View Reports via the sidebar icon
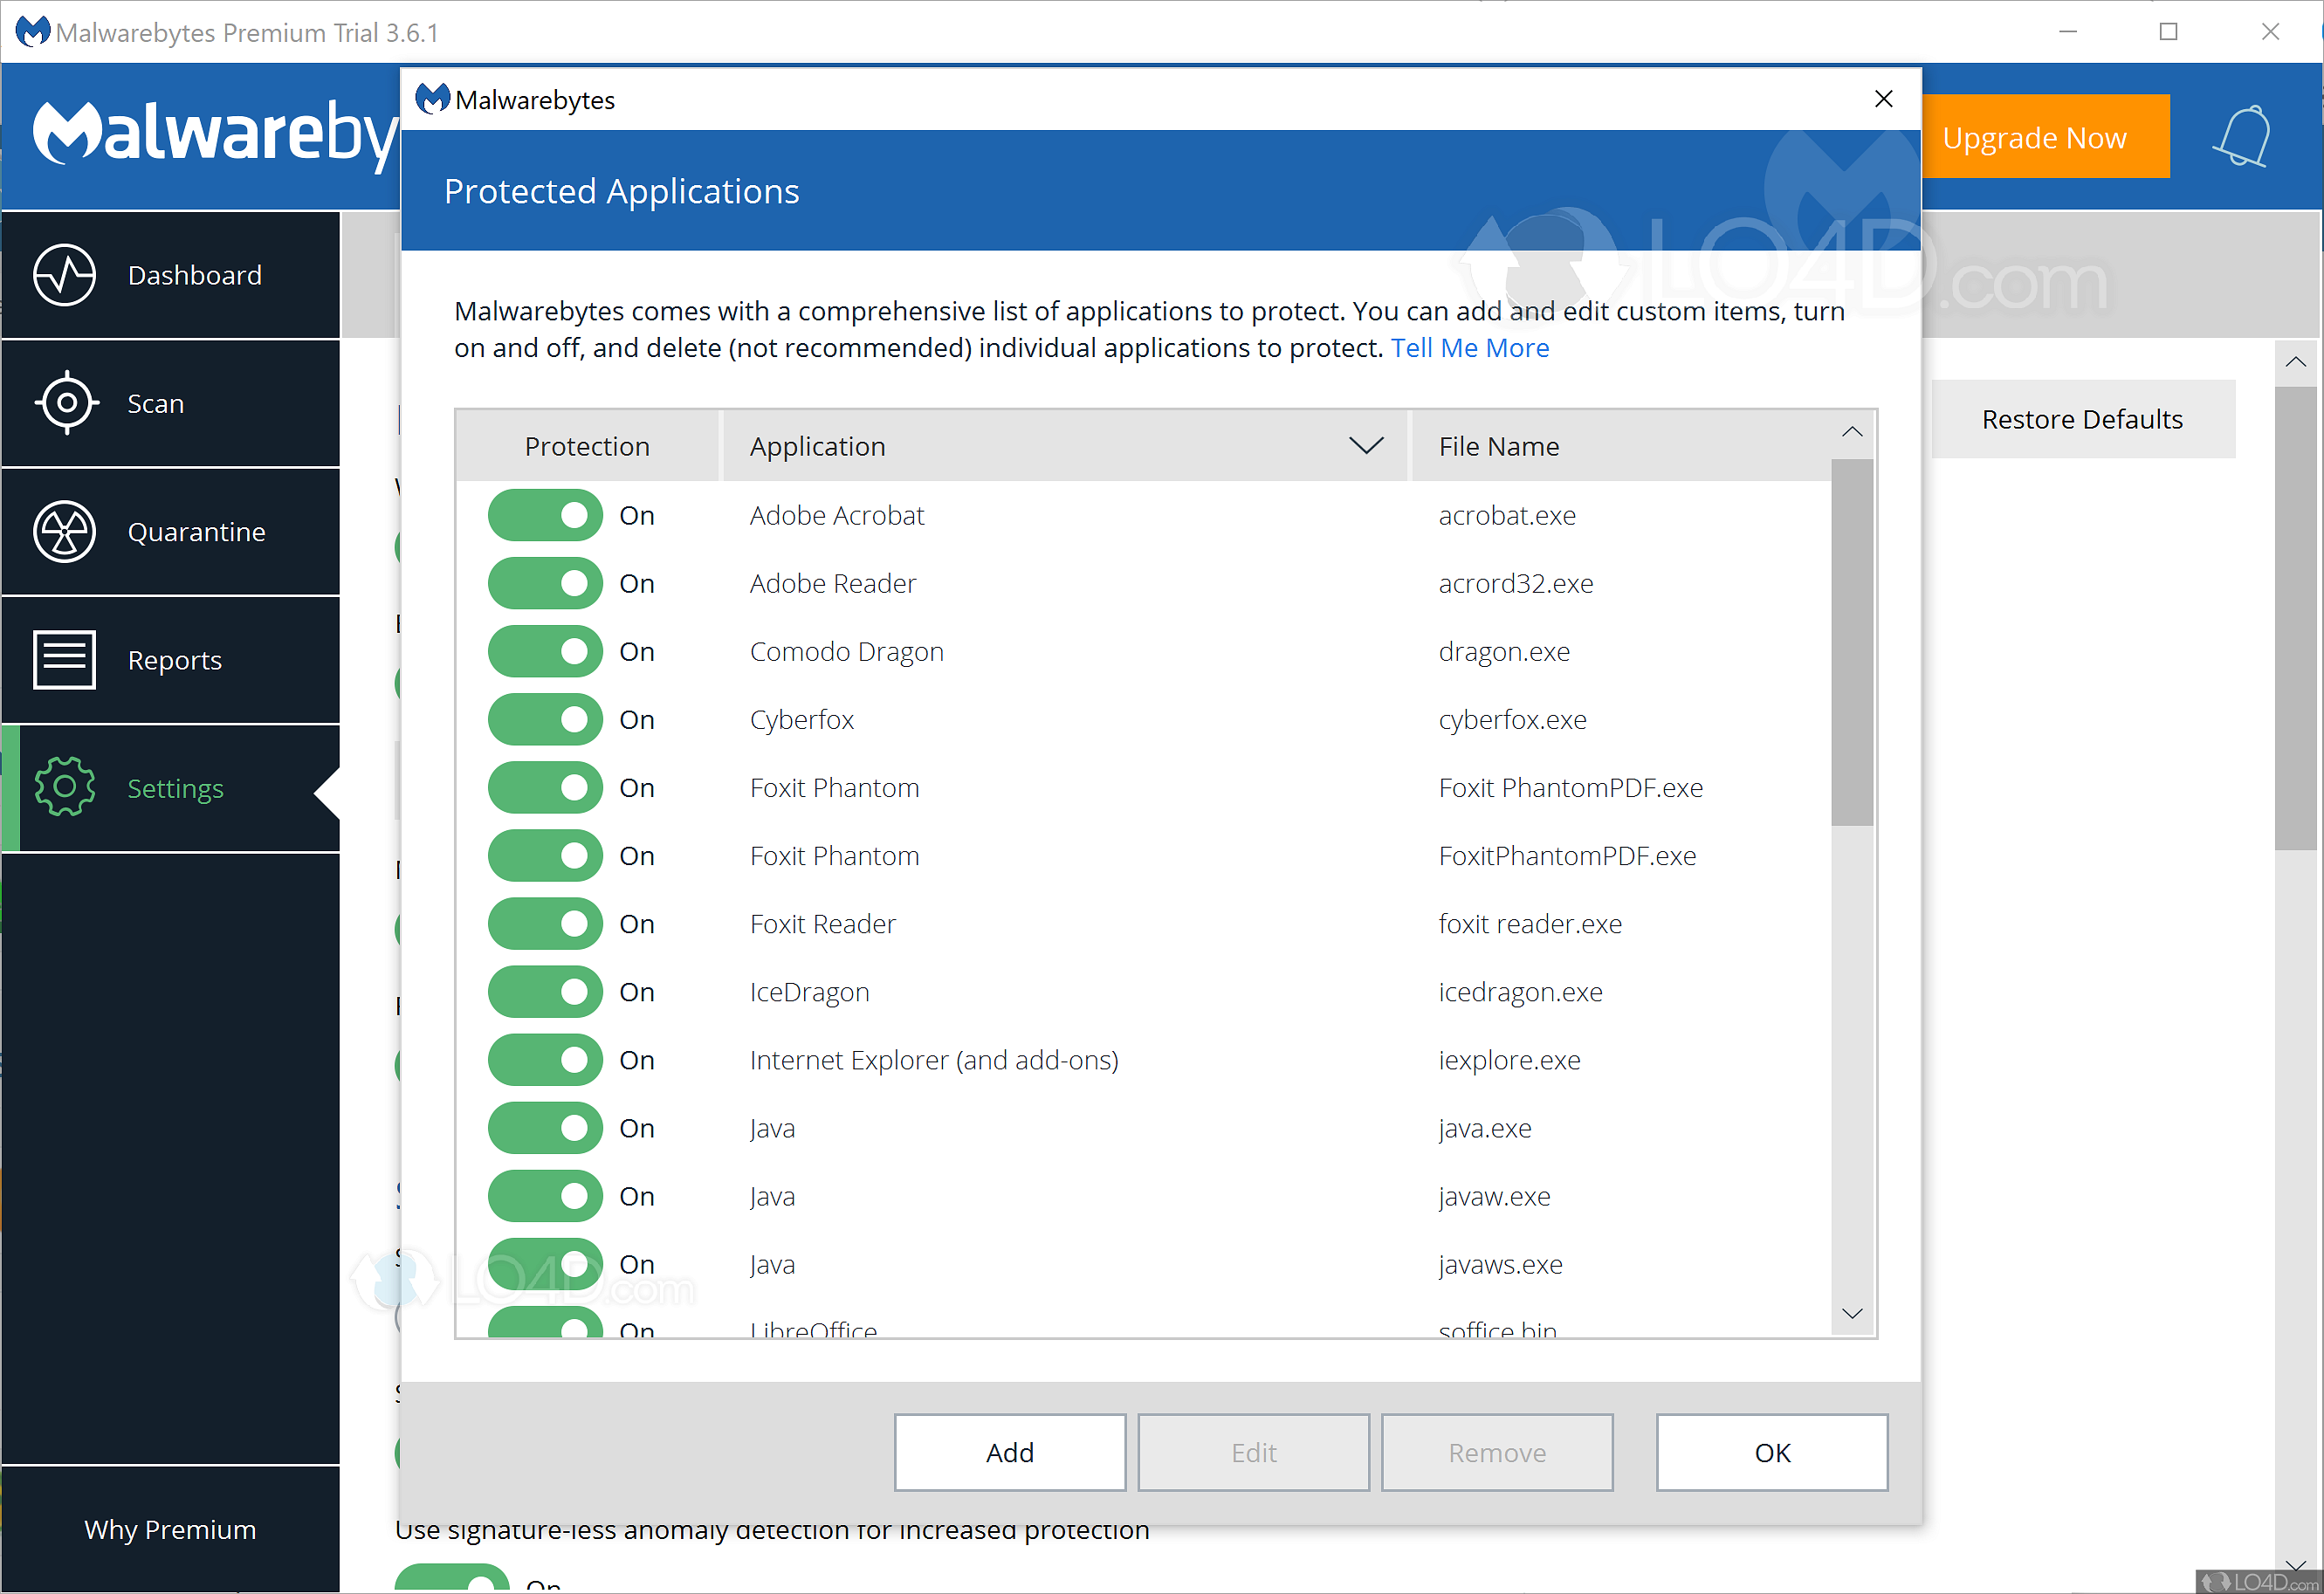The height and width of the screenshot is (1594, 2324). pyautogui.click(x=64, y=659)
